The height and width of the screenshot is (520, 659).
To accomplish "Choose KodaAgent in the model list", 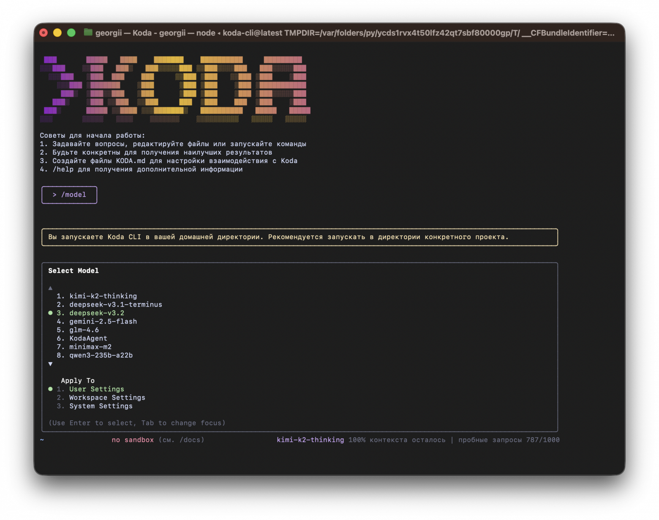I will coord(88,338).
